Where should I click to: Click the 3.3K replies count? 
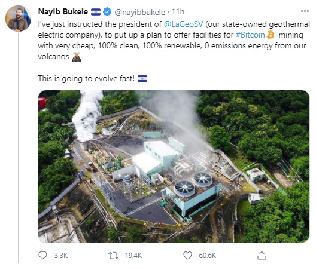[61, 256]
